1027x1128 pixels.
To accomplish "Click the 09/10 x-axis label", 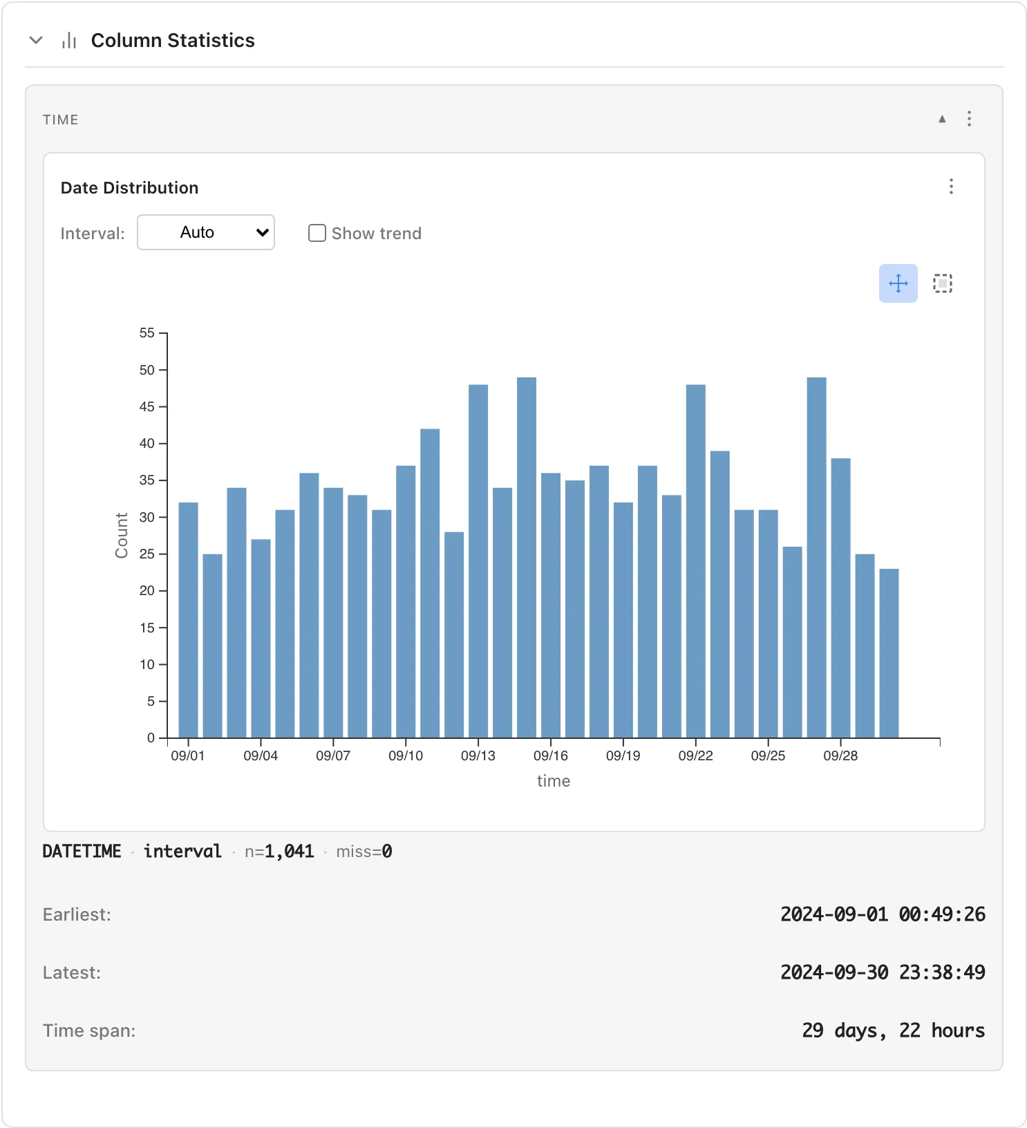I will click(406, 756).
